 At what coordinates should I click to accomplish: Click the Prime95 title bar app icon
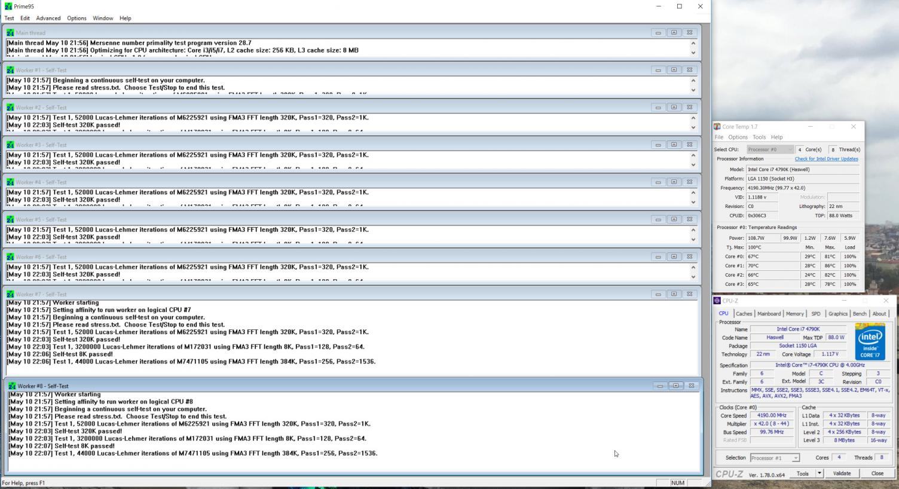click(8, 7)
